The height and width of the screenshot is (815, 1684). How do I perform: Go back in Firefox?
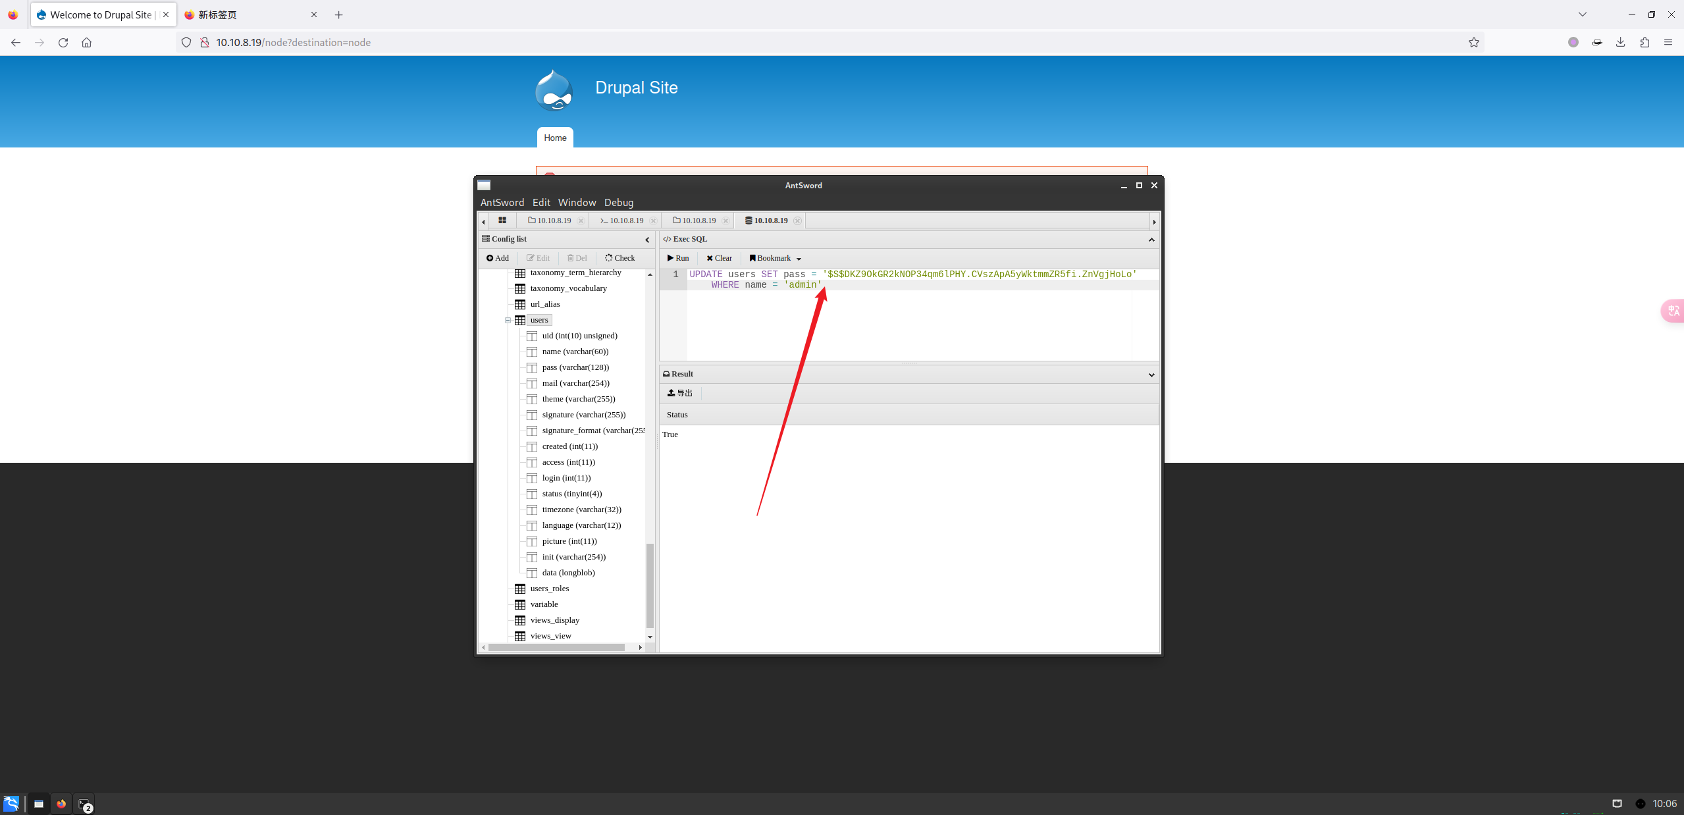pyautogui.click(x=16, y=42)
